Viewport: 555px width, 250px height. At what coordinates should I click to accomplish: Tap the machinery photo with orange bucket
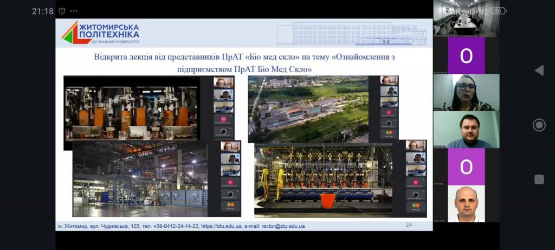[324, 180]
